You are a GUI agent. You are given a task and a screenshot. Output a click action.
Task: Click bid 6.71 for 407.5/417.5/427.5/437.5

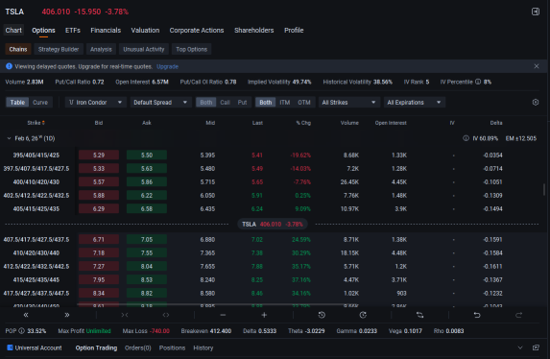pyautogui.click(x=99, y=240)
